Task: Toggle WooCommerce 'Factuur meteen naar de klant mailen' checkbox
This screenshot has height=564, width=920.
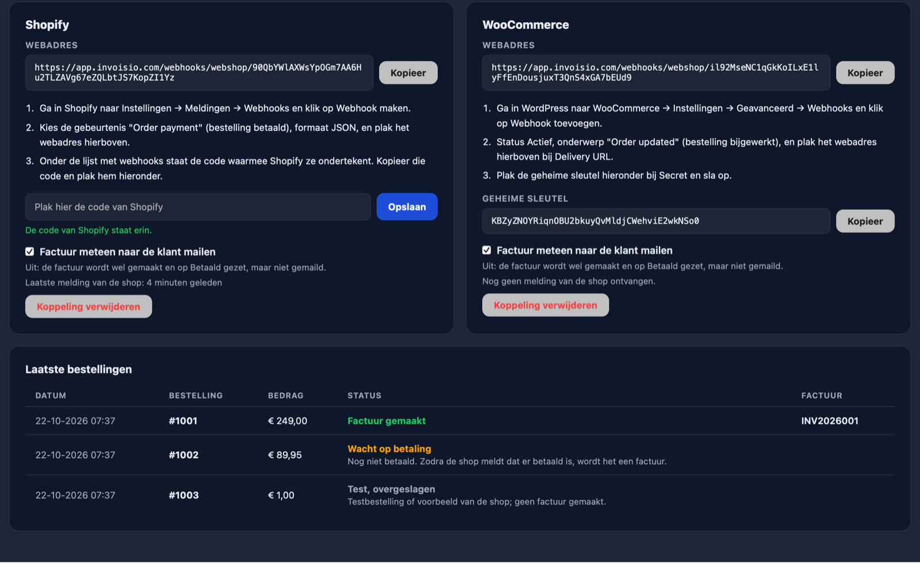Action: 487,251
